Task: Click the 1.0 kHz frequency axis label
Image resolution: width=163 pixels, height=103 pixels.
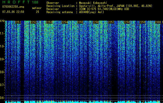Action: 2,46
